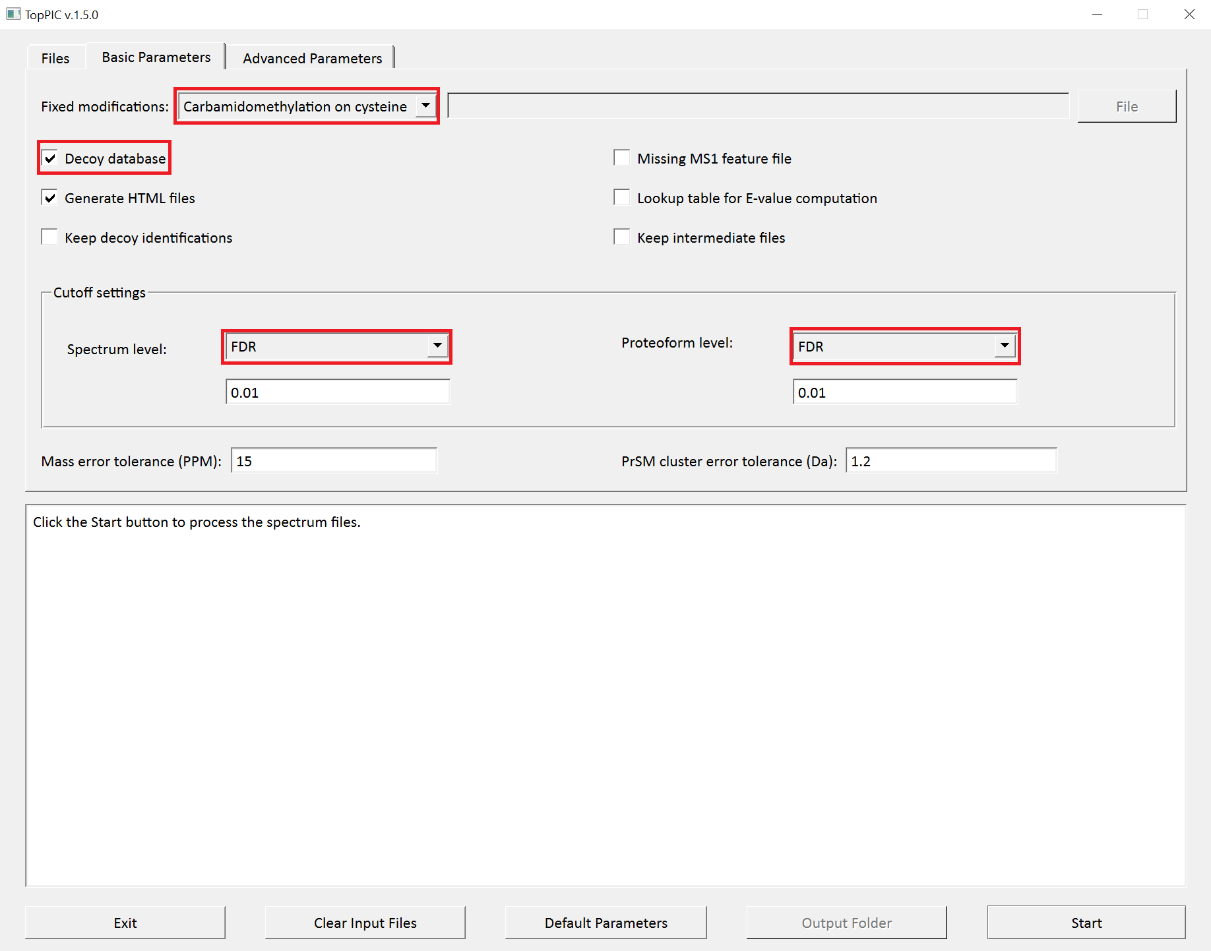Close the TopPIC window
The height and width of the screenshot is (951, 1211).
point(1189,15)
